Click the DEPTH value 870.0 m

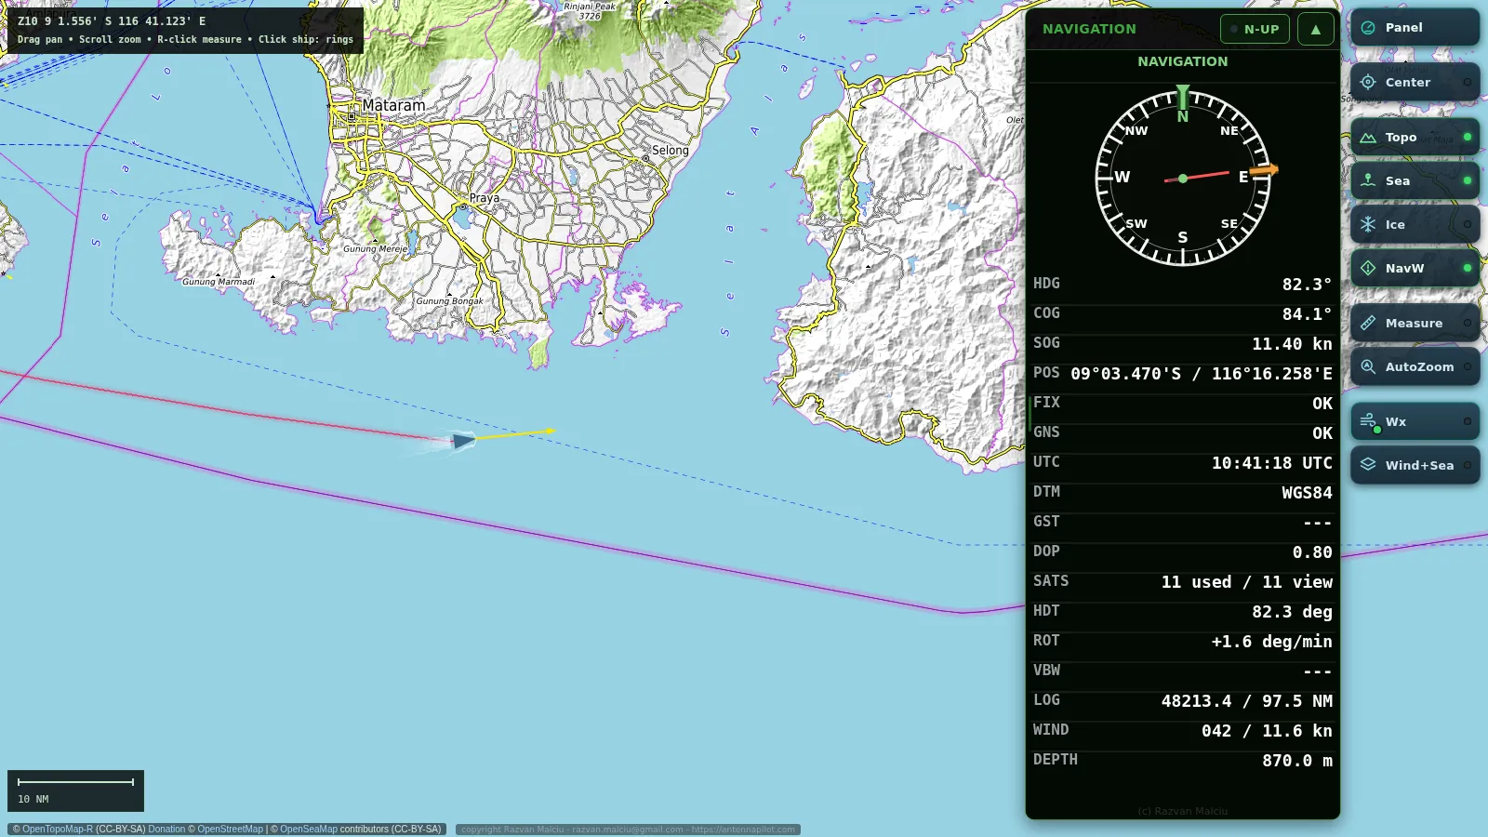click(1296, 761)
